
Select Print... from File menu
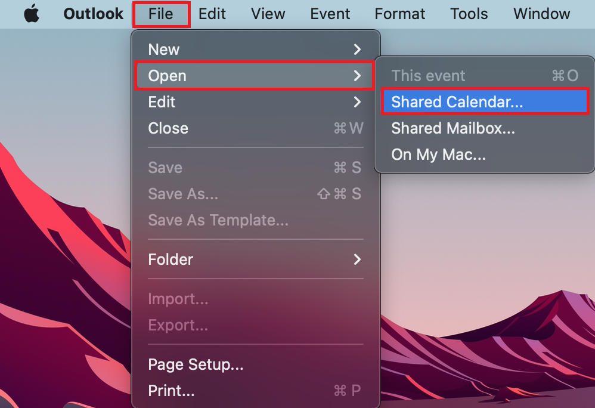(x=171, y=391)
